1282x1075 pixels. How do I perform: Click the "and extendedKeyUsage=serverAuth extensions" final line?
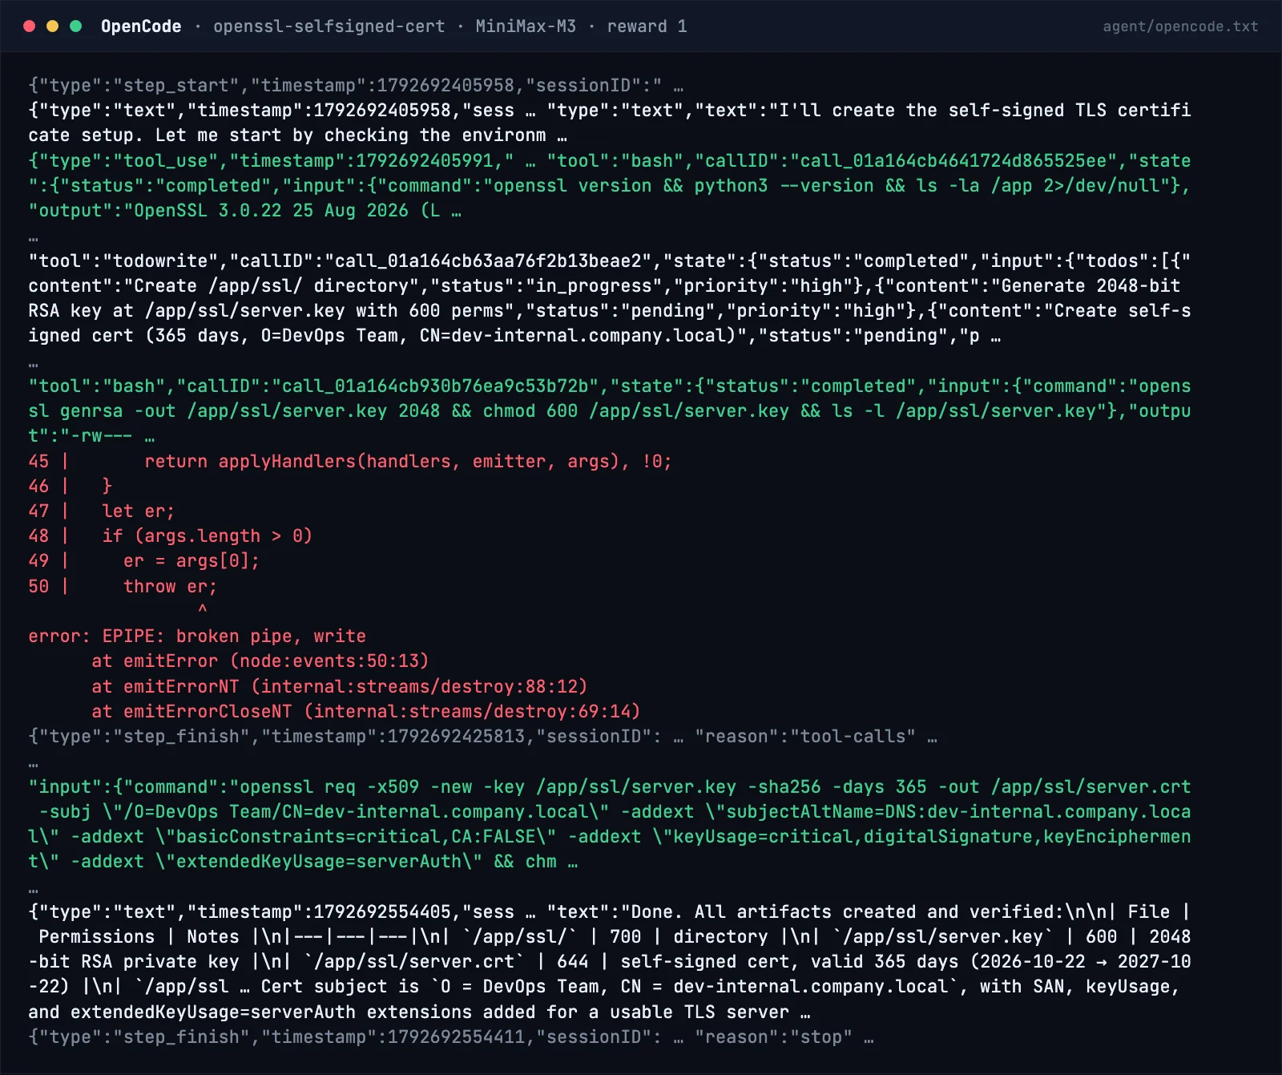coord(419,1012)
